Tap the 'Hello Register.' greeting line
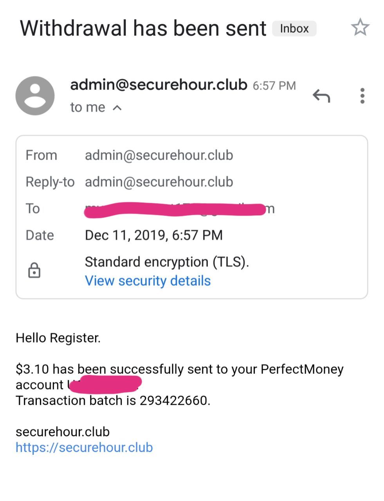This screenshot has height=501, width=384. coord(58,338)
